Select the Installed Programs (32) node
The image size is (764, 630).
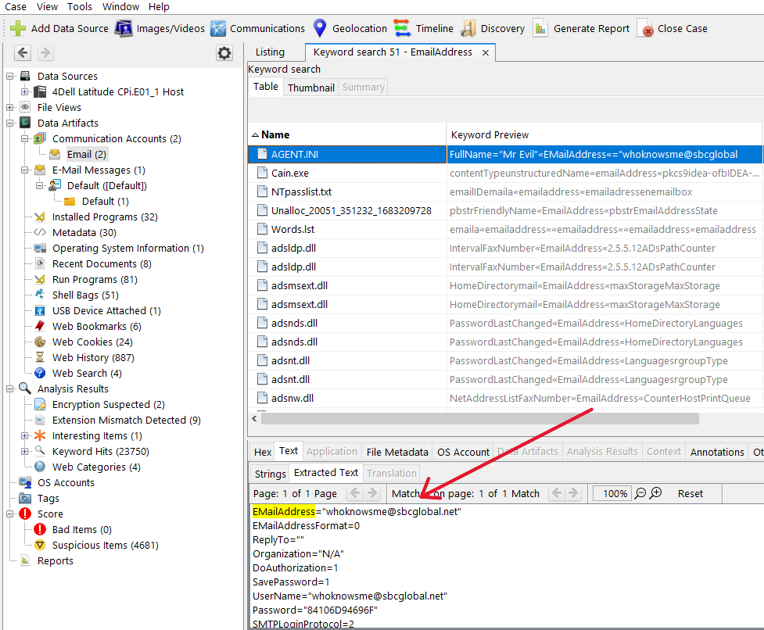pyautogui.click(x=105, y=217)
